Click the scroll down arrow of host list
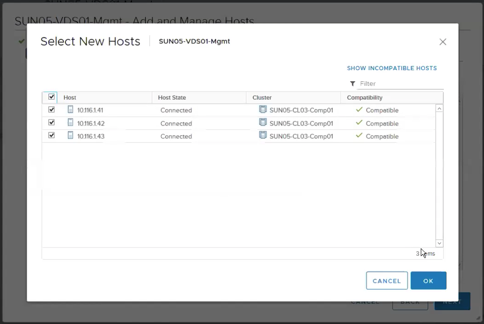The image size is (484, 324). coord(439,243)
